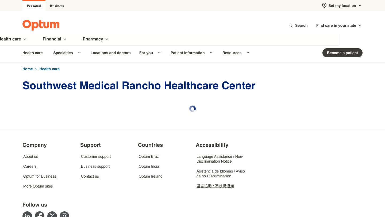Open Optum's LinkedIn page
Screen dimensions: 385x217
pyautogui.click(x=27, y=215)
